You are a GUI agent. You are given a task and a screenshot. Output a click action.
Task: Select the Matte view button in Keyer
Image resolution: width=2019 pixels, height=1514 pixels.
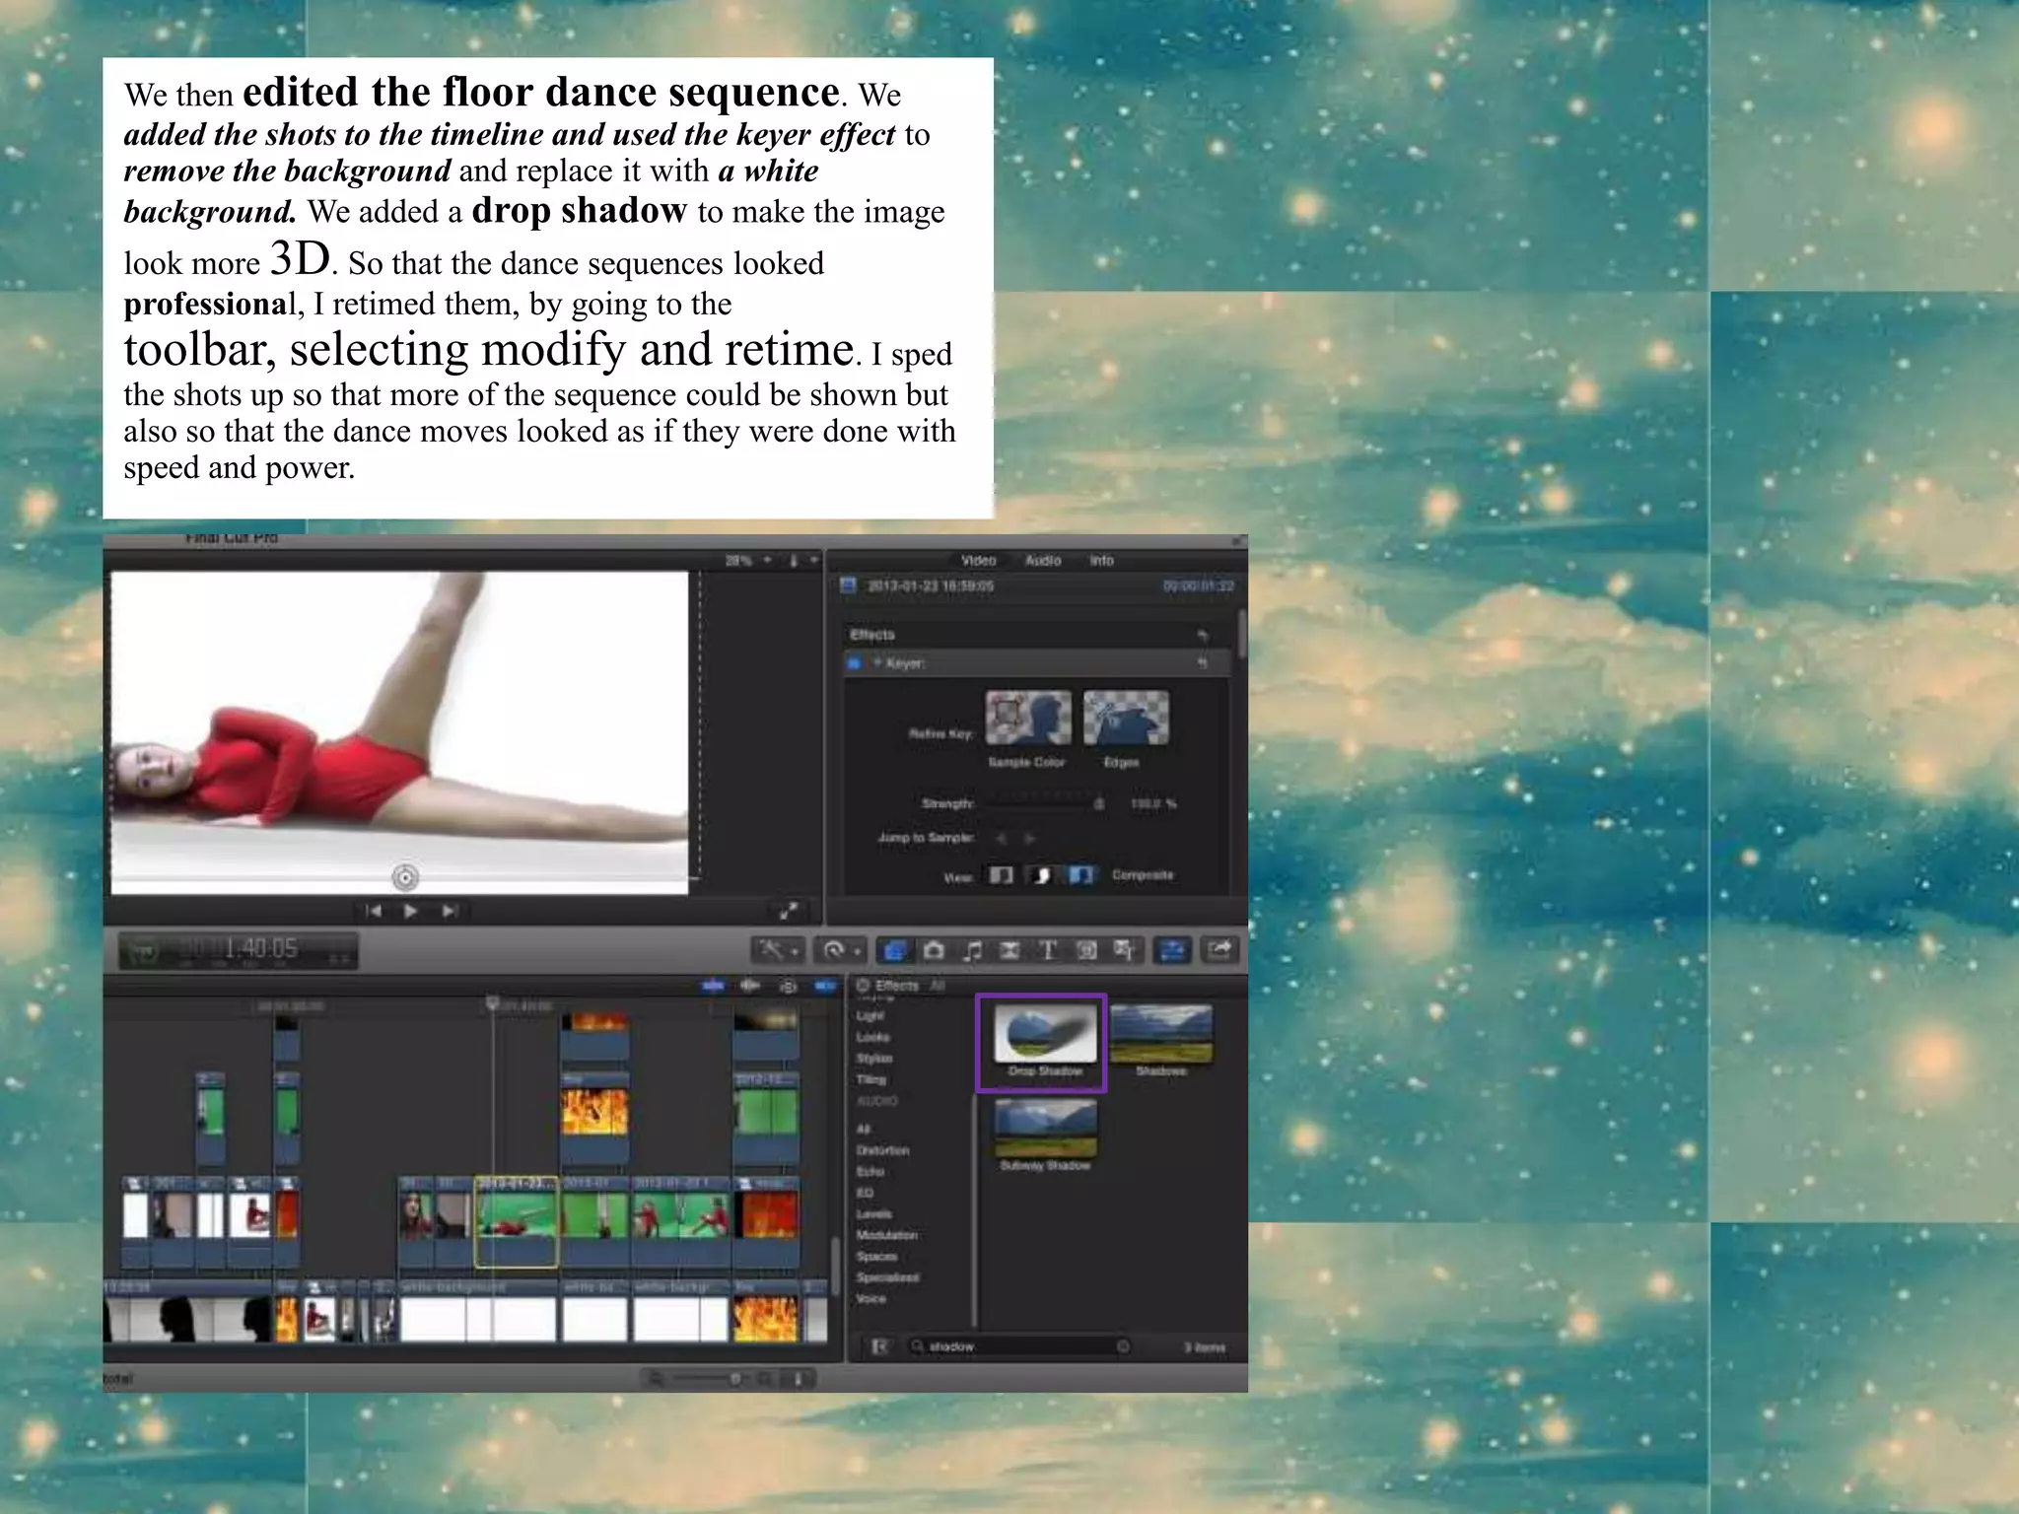[x=1041, y=875]
